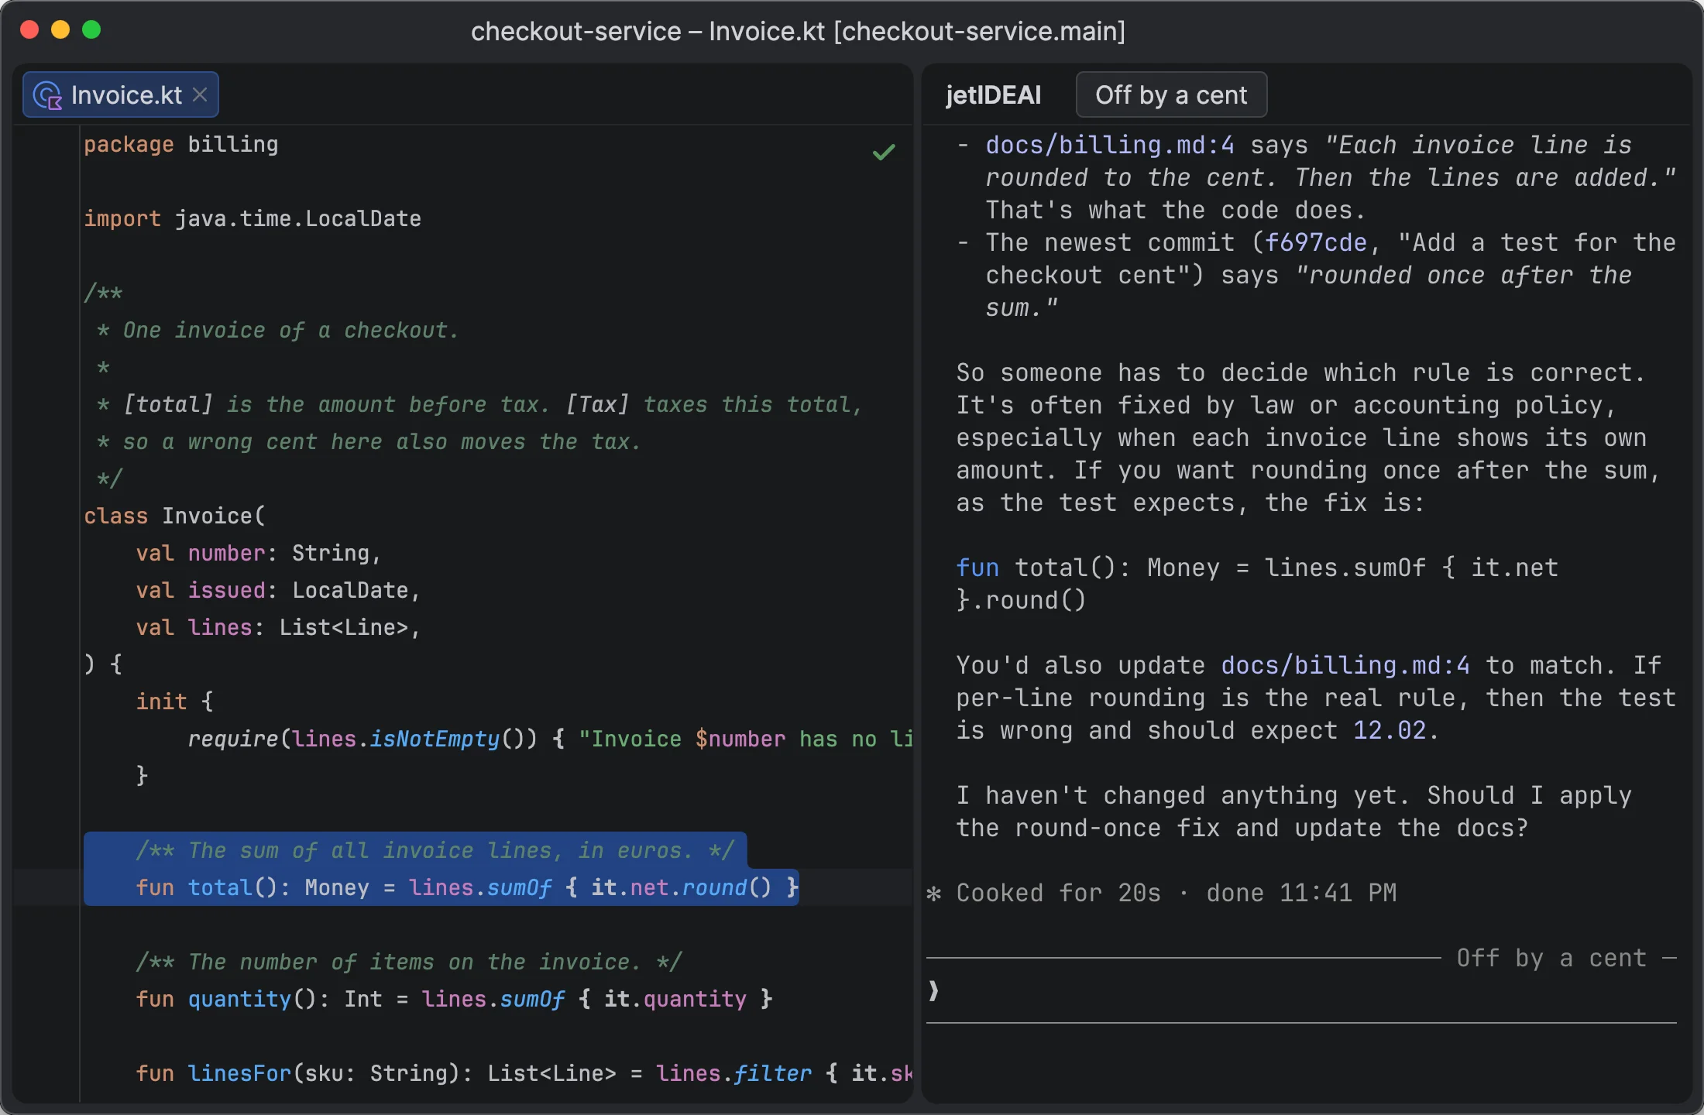
Task: Open commit f697cde link
Action: pyautogui.click(x=1316, y=242)
